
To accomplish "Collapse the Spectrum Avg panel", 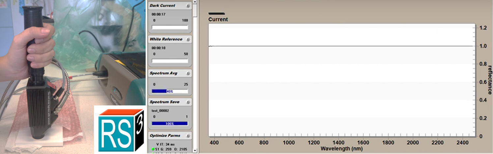I will (x=188, y=73).
